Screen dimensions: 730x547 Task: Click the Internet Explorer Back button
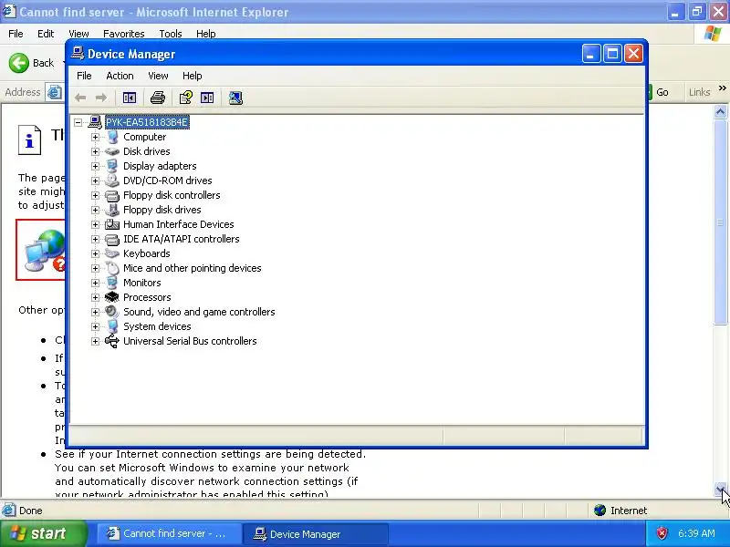[31, 63]
